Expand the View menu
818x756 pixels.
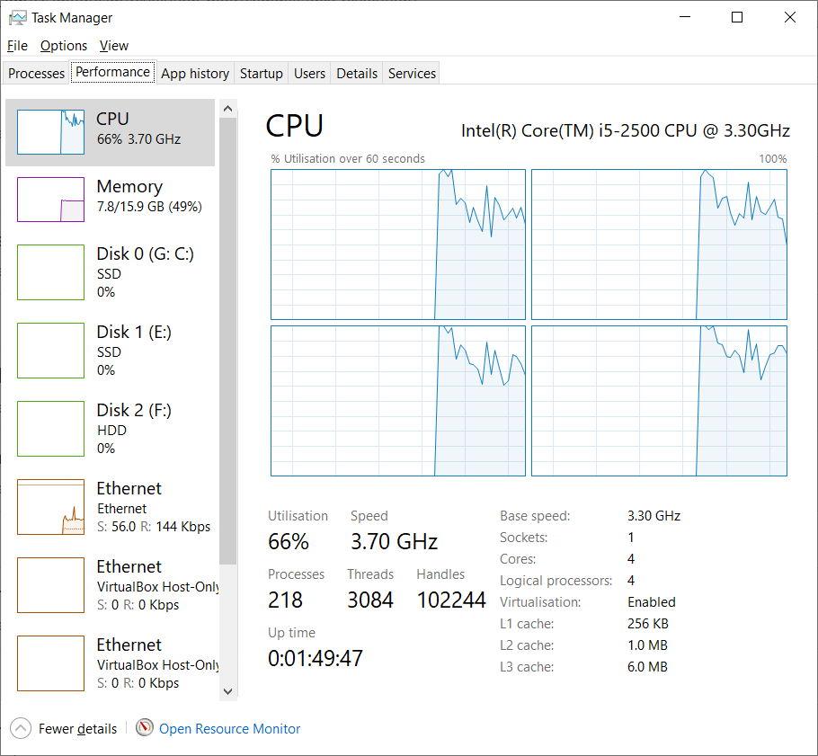click(114, 46)
